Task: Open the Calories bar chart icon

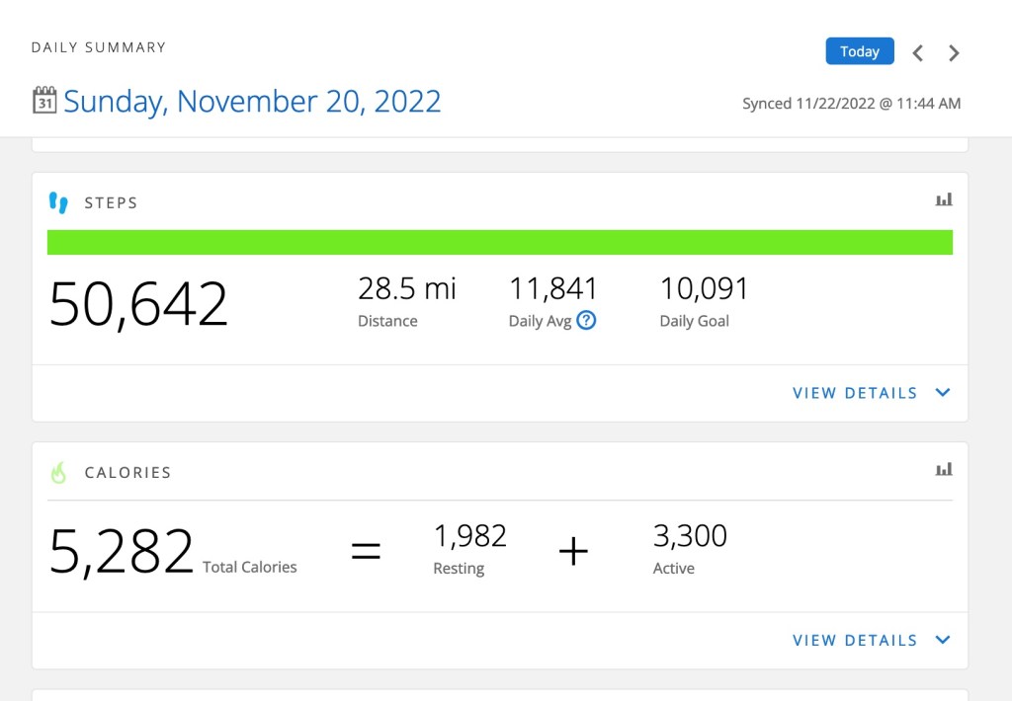Action: [x=944, y=470]
